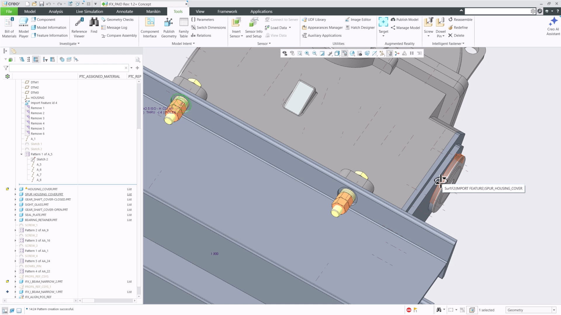This screenshot has height=315, width=561.
Task: Open Publish Geometry tool
Action: point(169,28)
